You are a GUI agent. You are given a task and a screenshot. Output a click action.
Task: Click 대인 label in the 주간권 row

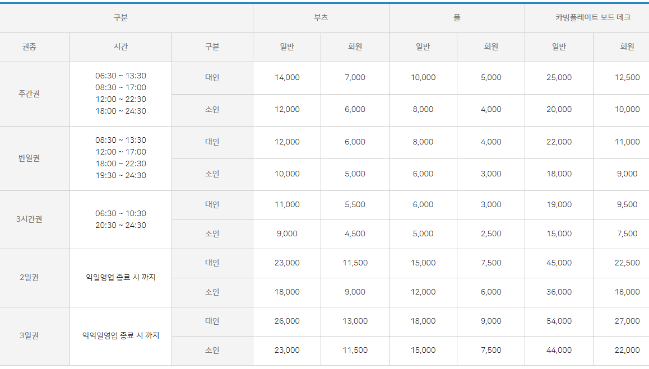(x=212, y=78)
